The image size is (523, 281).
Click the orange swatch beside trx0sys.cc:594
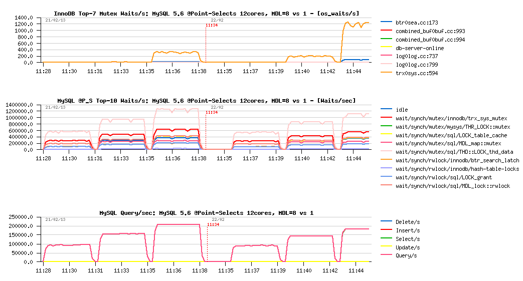tap(386, 72)
